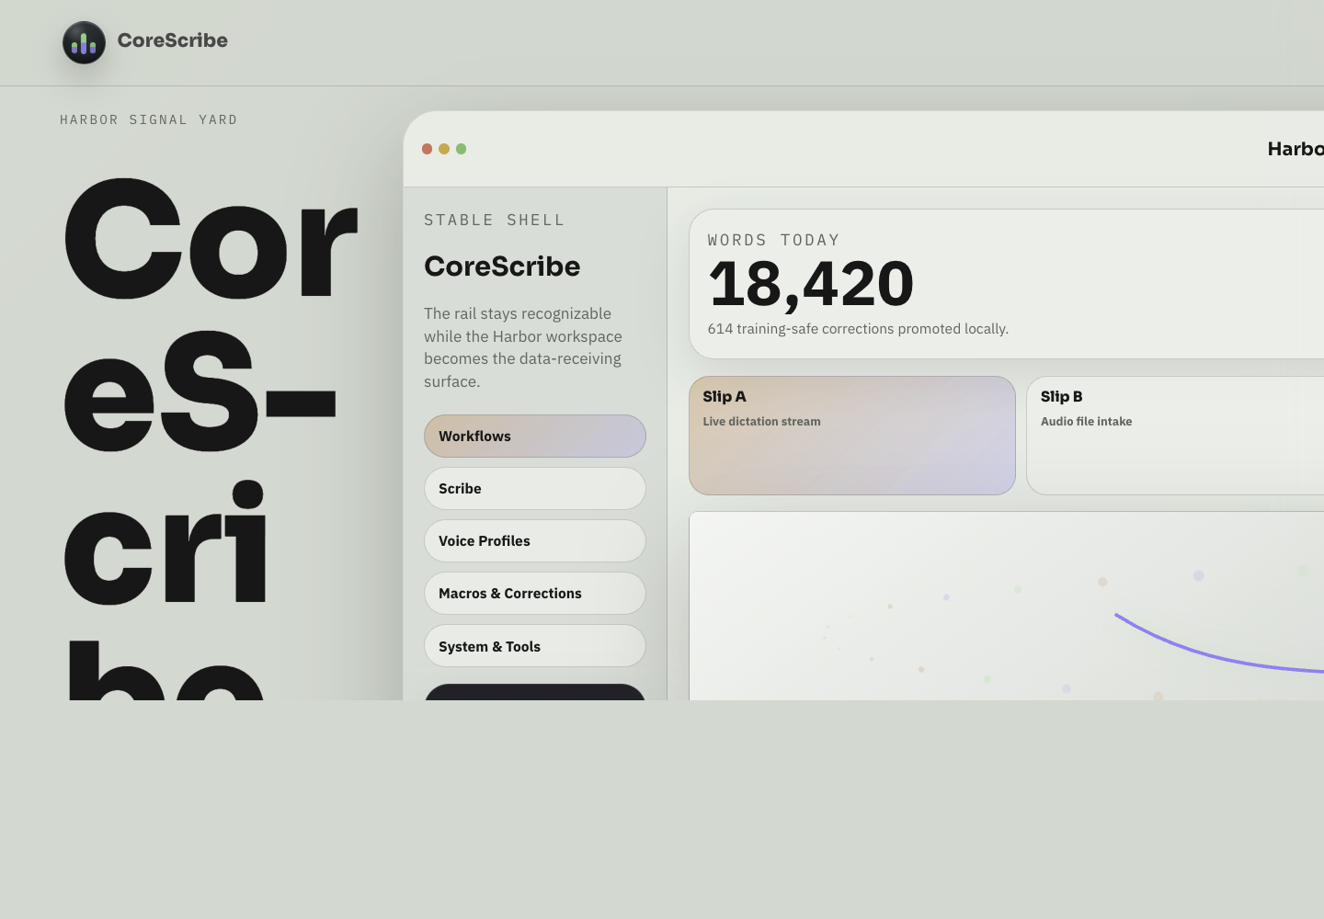Screen dimensions: 1324x919
Task: Click the red window dot
Action: pyautogui.click(x=427, y=149)
